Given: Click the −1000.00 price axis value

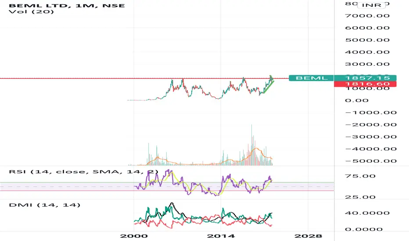Looking at the screenshot, I should coord(371,113).
